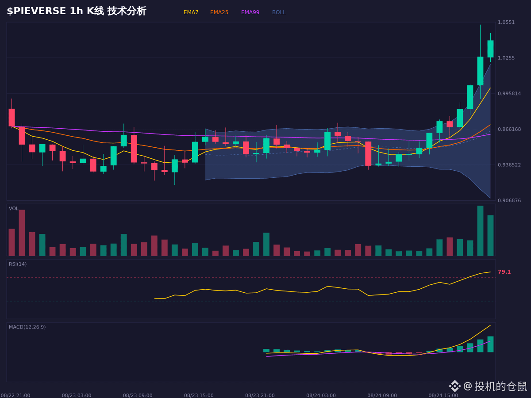531x398 pixels.
Task: Click the 1.0255 price axis label
Action: coord(506,58)
